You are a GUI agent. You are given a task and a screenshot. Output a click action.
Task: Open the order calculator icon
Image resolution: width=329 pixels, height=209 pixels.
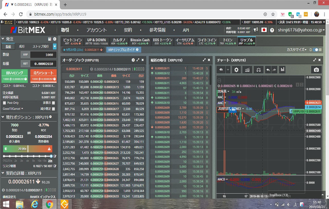pyautogui.click(x=50, y=39)
